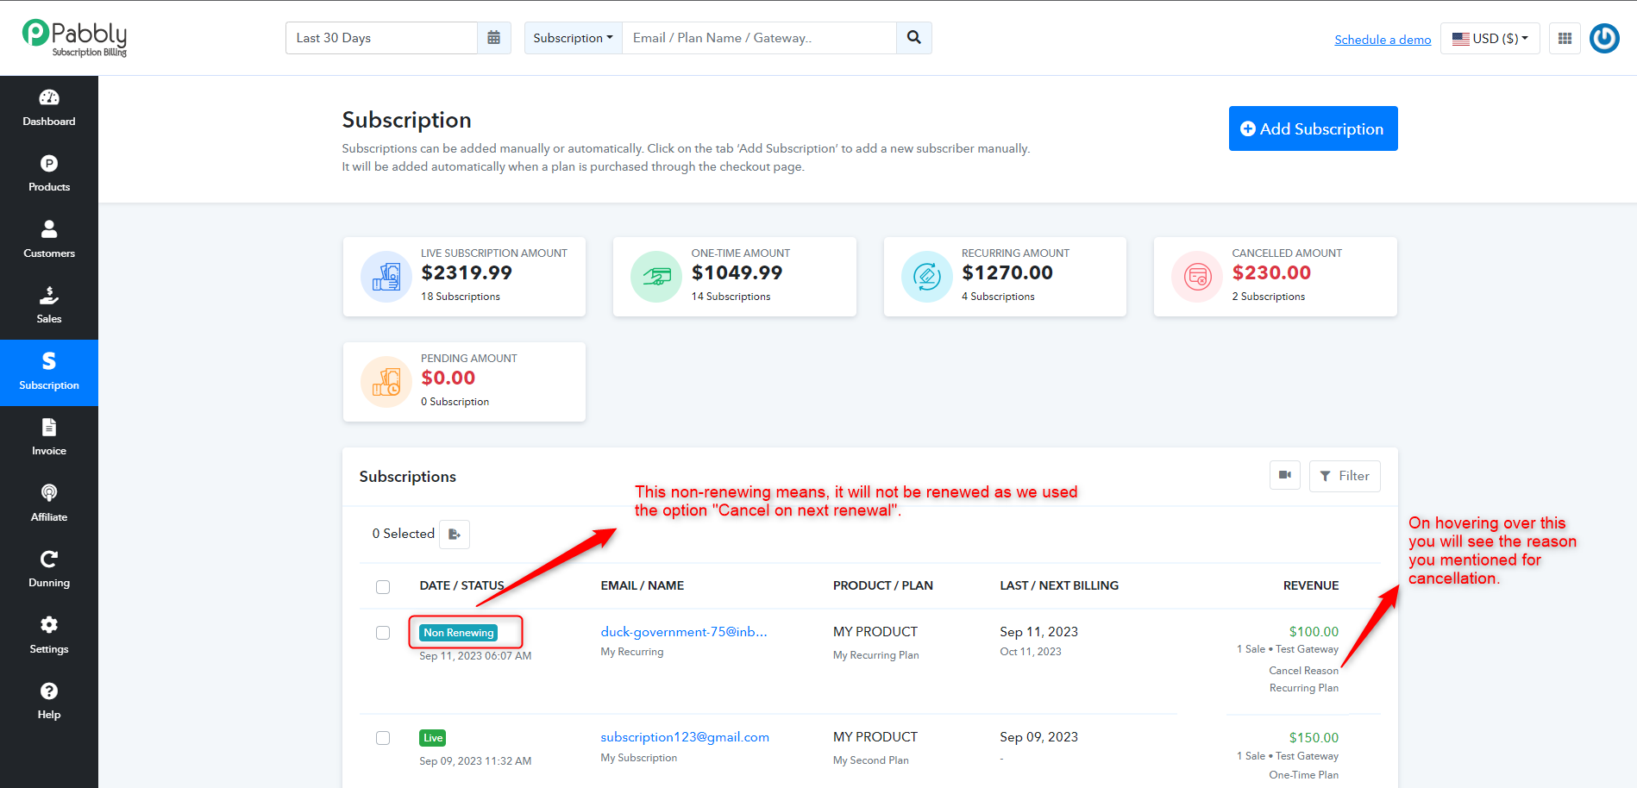Open the Subscription search type dropdown

point(573,38)
